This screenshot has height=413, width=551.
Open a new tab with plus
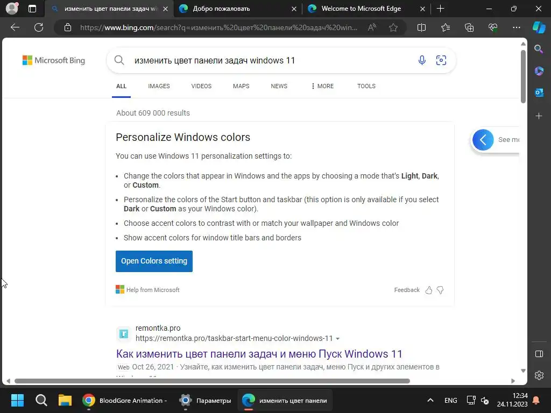[x=440, y=9]
